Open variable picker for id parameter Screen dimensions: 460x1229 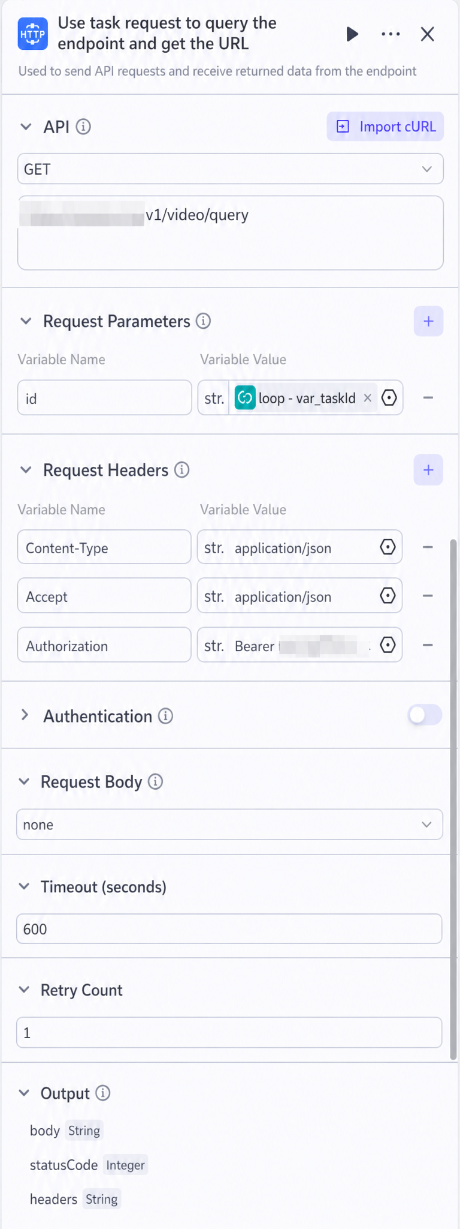point(389,398)
